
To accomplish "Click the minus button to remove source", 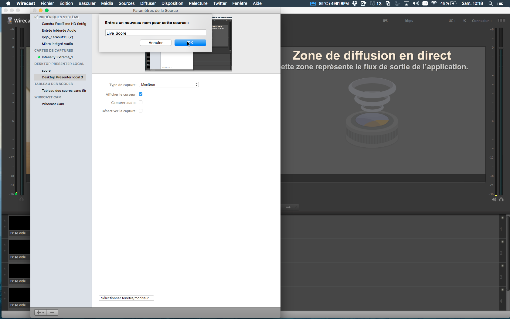I will point(52,312).
